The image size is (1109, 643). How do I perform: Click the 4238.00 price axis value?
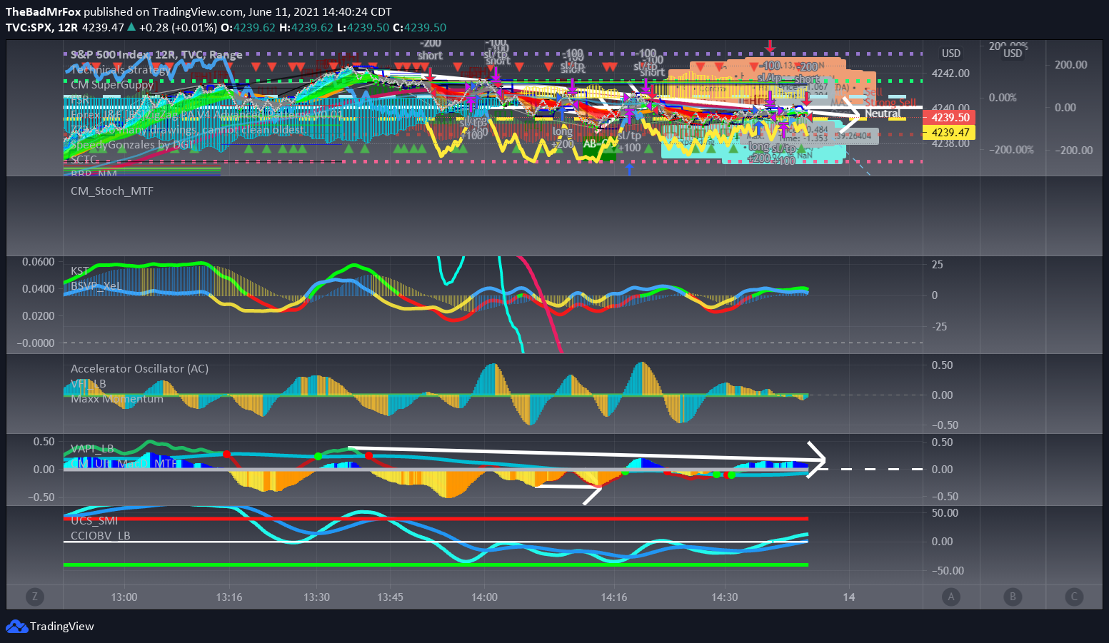[951, 143]
